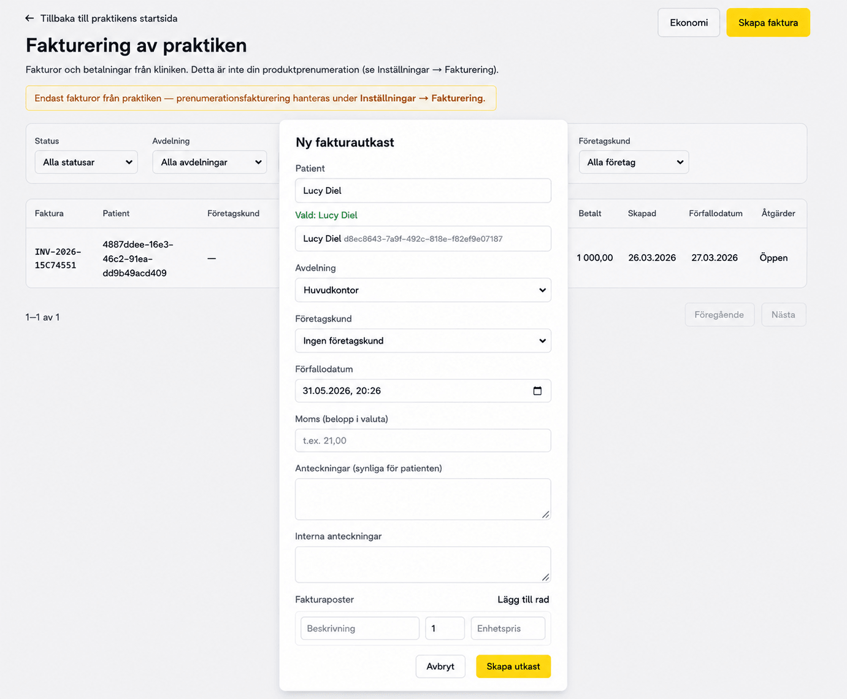Focus the Enhetspris price field
The height and width of the screenshot is (699, 847).
pos(508,628)
